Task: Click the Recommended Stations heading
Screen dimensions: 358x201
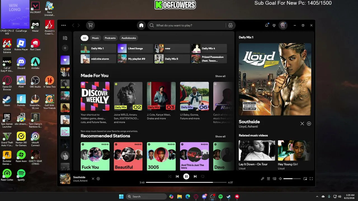Action: tap(105, 136)
